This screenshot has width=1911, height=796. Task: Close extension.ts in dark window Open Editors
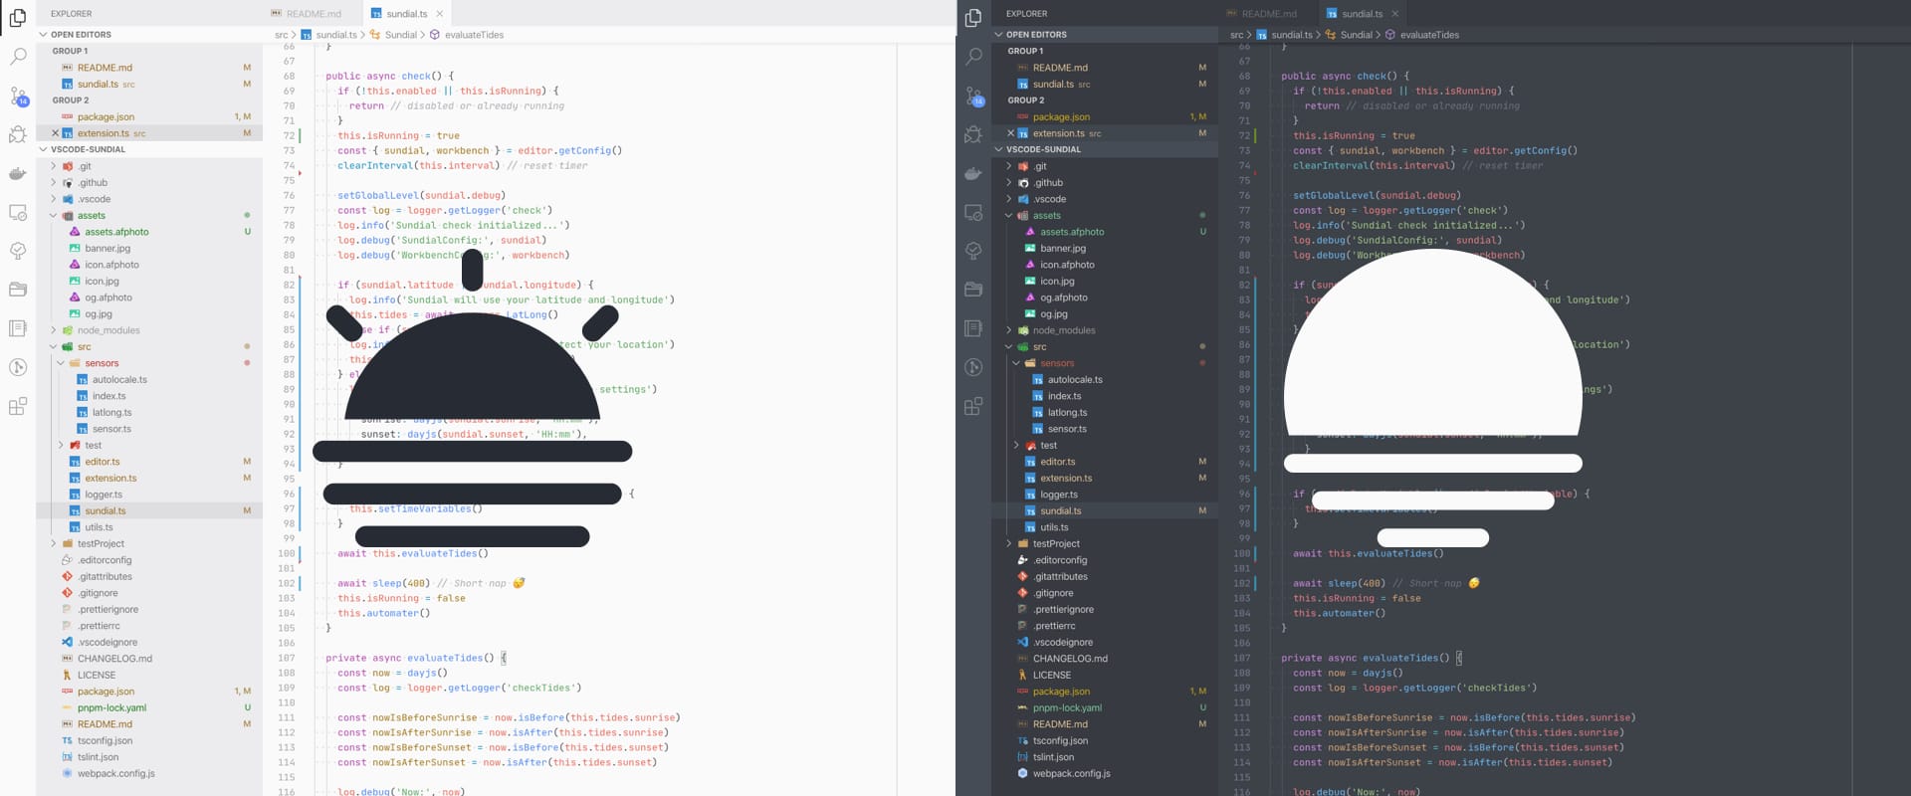(1010, 133)
